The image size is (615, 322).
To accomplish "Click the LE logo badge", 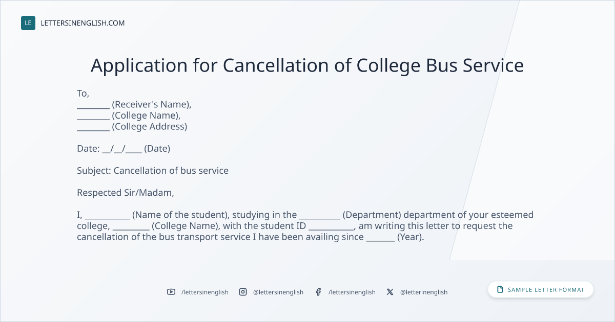I will point(28,23).
